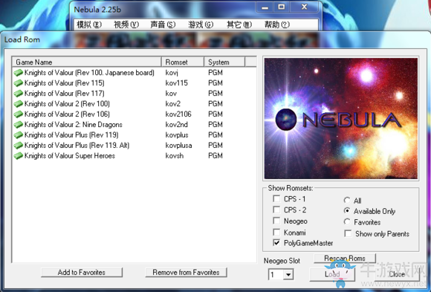This screenshot has width=431, height=292.
Task: Click the green ROM icon beside kov2
Action: (19, 104)
